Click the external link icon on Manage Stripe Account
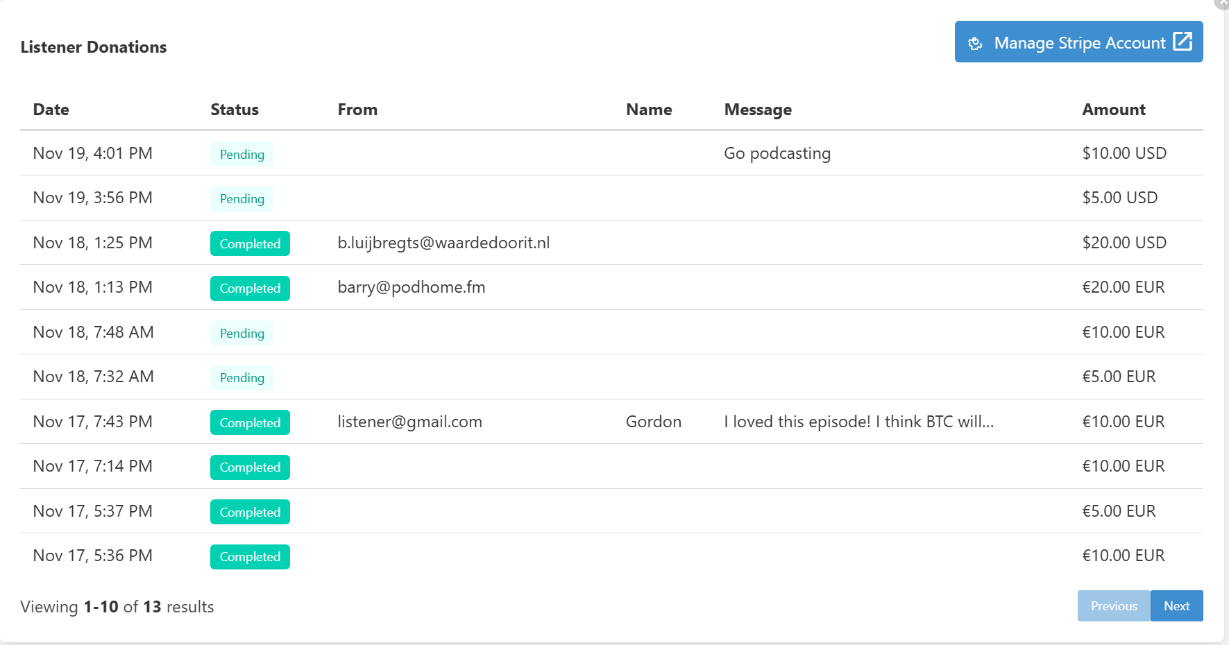 [x=1182, y=42]
